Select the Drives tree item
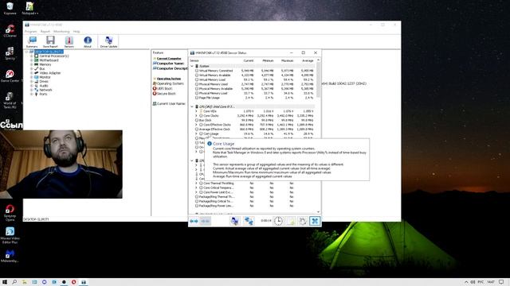The height and width of the screenshot is (286, 510). click(44, 81)
